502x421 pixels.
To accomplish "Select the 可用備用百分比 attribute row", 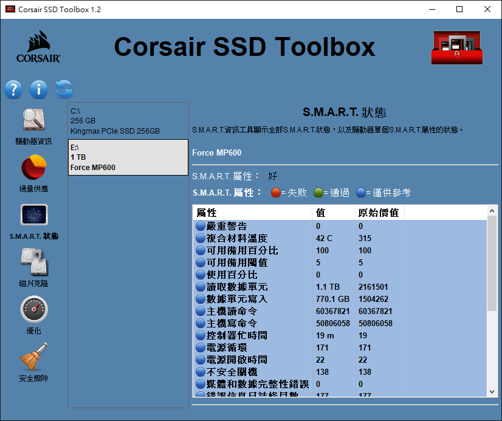I will click(x=340, y=250).
